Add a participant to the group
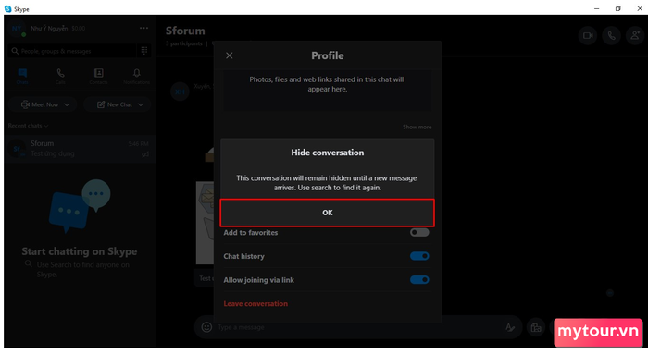The height and width of the screenshot is (354, 648). (x=635, y=35)
